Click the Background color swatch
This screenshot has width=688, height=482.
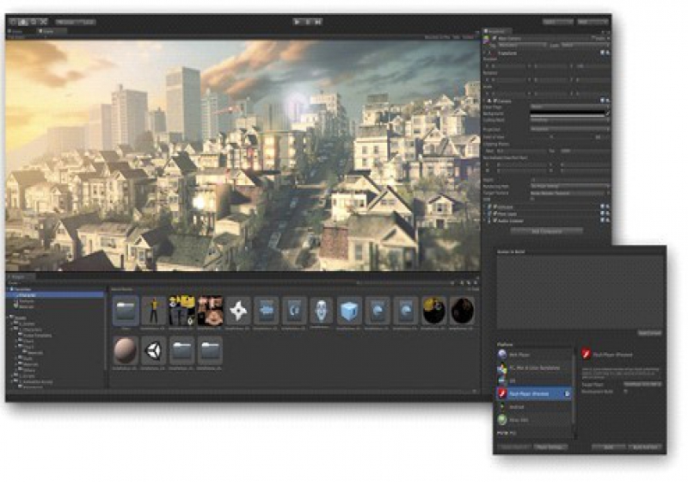568,114
